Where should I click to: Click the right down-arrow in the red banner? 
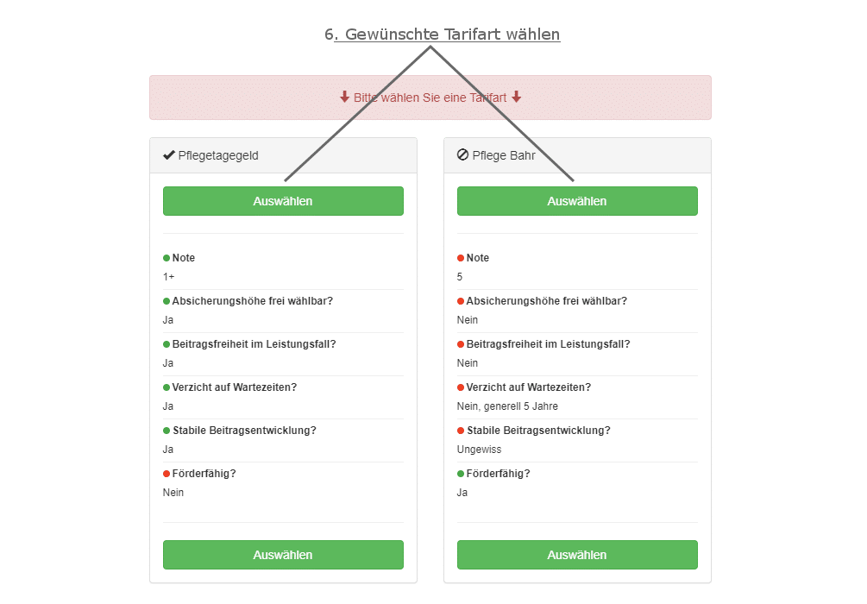coord(517,98)
